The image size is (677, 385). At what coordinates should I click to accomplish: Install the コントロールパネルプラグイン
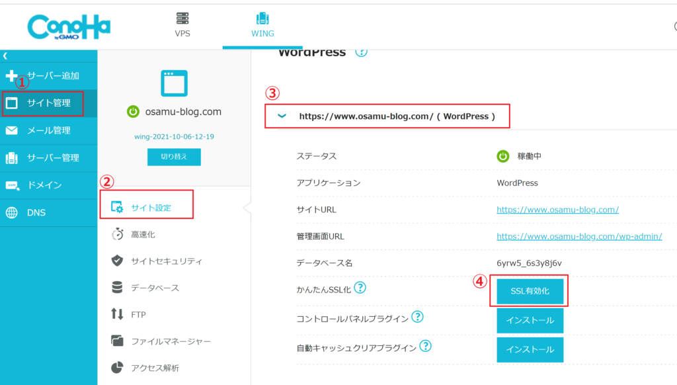point(530,321)
